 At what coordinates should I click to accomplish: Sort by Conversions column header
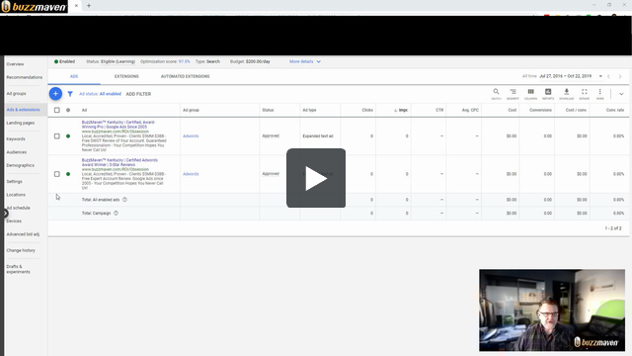coord(540,110)
